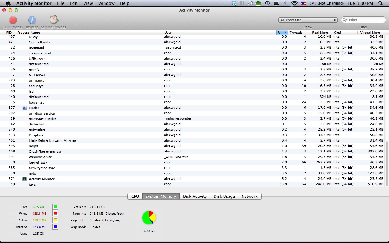This screenshot has width=389, height=243.
Task: Sort by Process Name column header
Action: [89, 33]
